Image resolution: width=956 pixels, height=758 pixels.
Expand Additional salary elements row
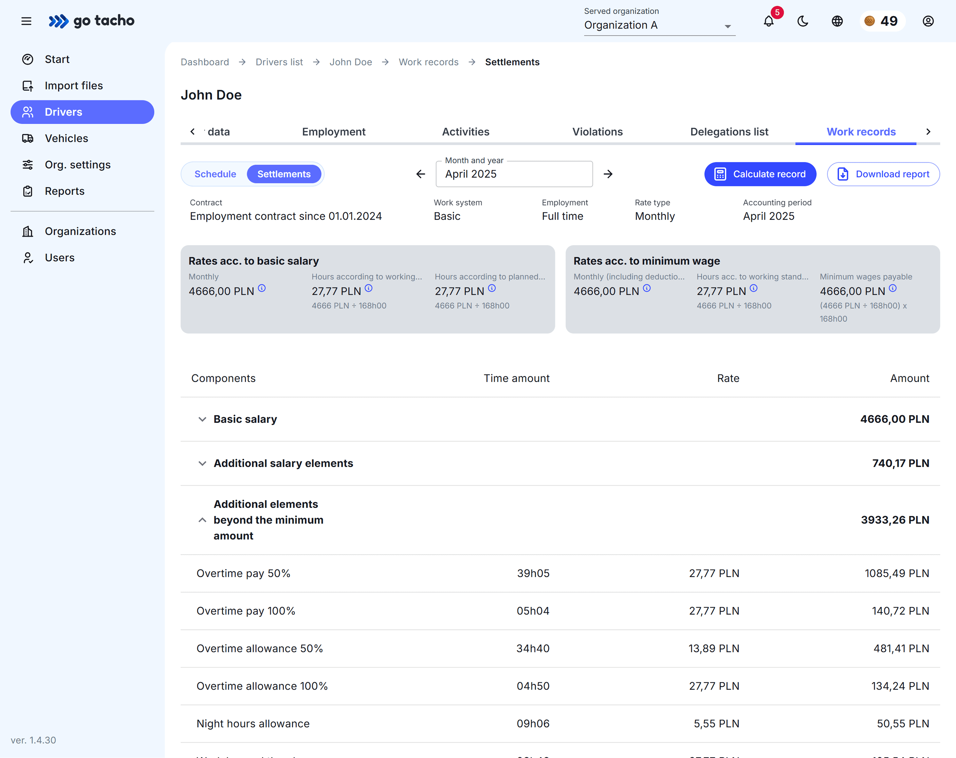click(202, 464)
